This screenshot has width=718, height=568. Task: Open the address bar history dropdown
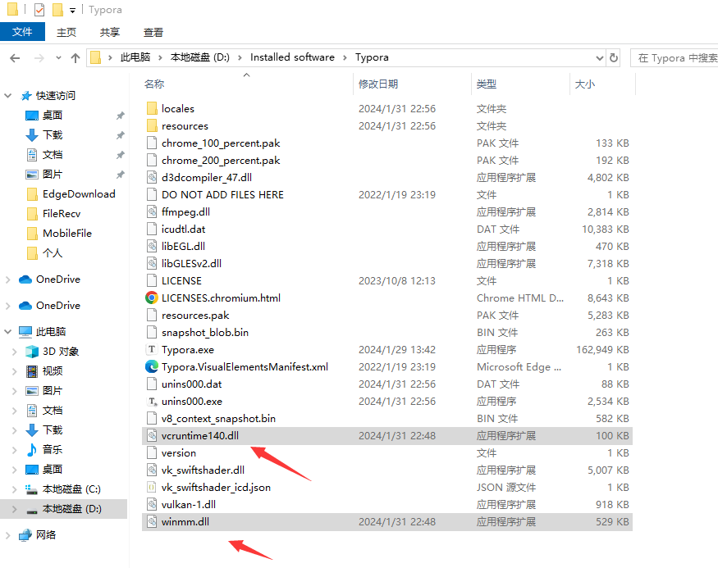[x=599, y=58]
